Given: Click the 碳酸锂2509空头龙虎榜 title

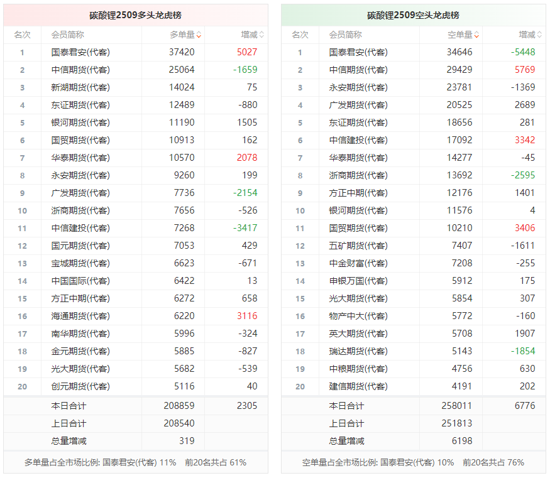Looking at the screenshot, I should (413, 16).
